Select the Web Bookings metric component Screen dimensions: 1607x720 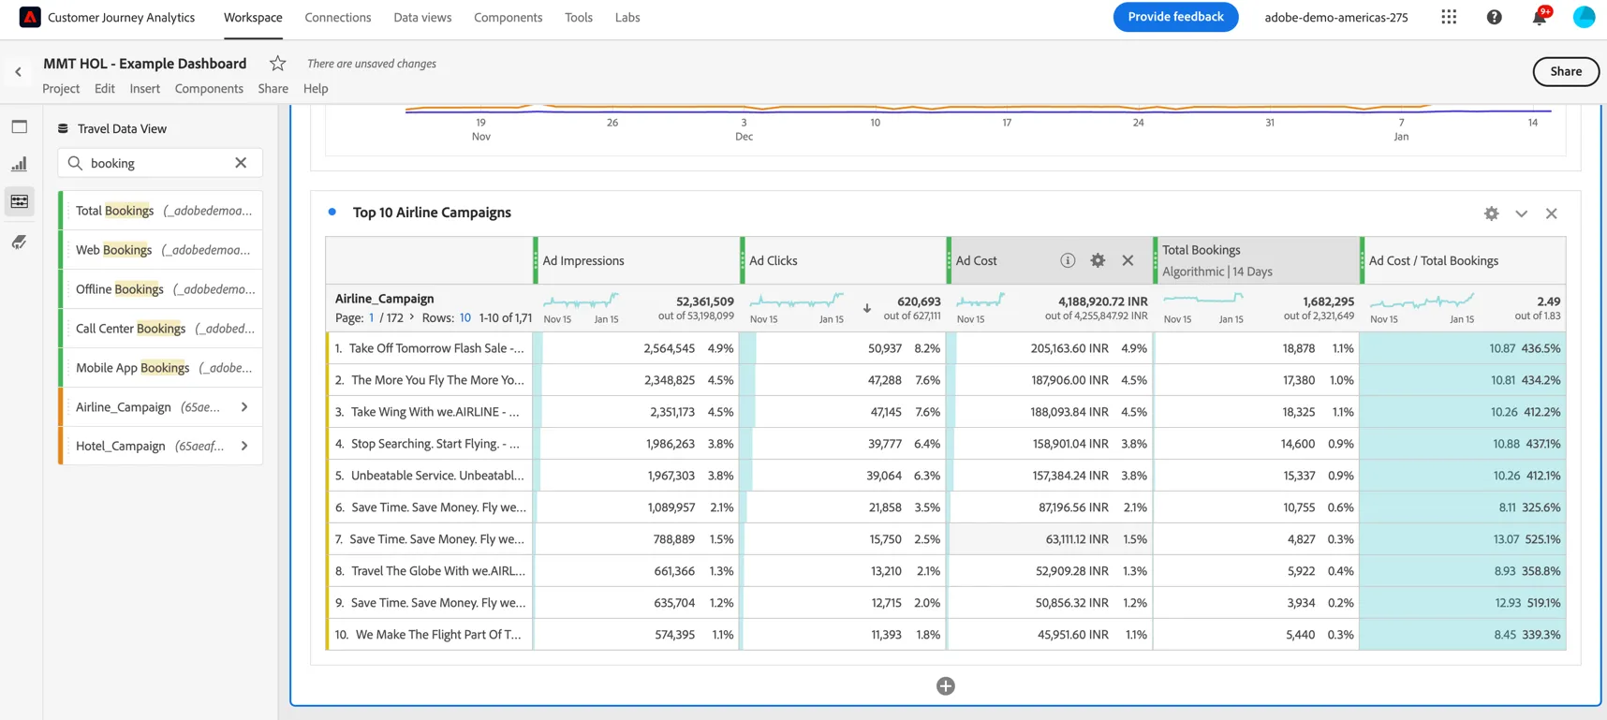click(160, 250)
